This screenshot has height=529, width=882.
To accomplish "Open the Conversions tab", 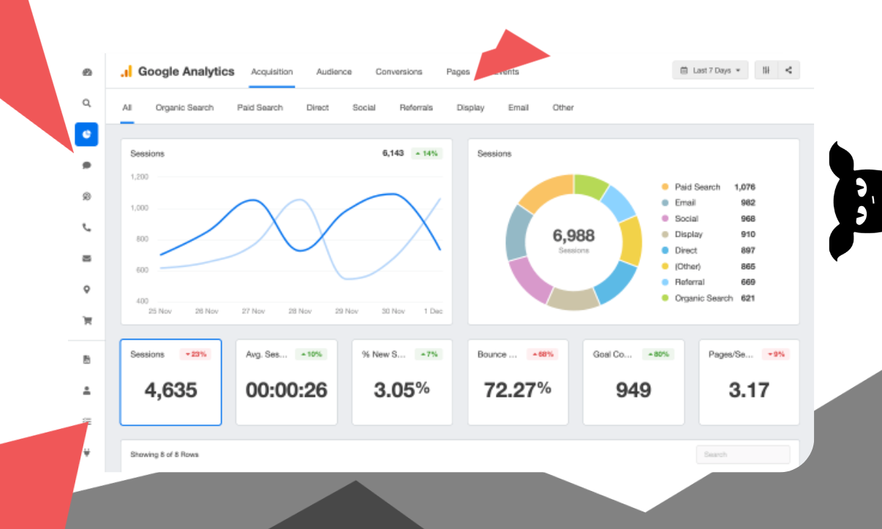I will click(x=399, y=72).
